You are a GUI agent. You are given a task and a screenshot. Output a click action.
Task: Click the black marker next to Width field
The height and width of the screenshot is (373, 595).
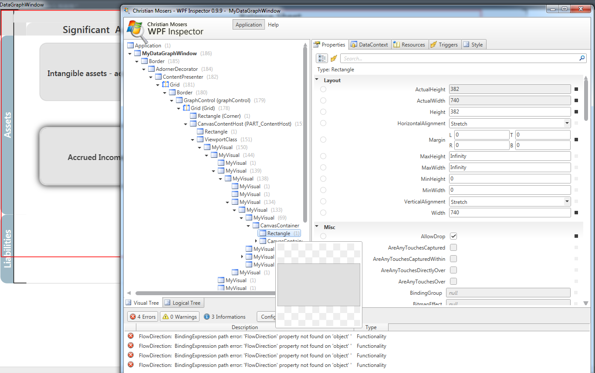click(x=576, y=213)
